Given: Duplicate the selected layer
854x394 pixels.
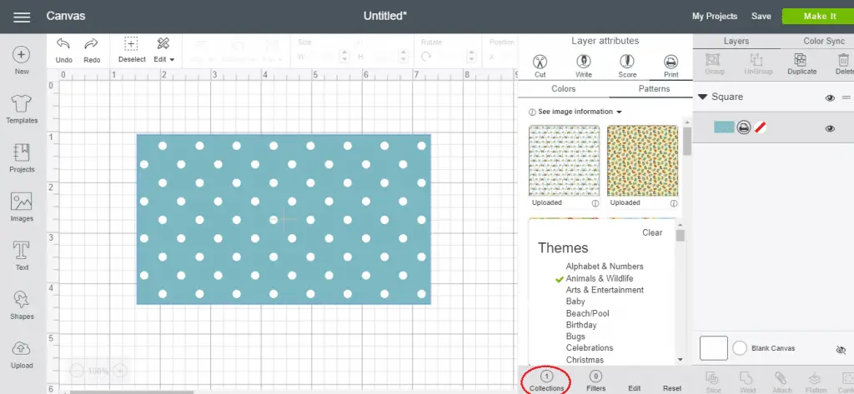Looking at the screenshot, I should (x=801, y=64).
